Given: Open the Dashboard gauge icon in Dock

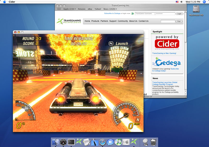Looking at the screenshot, I should [63, 142].
